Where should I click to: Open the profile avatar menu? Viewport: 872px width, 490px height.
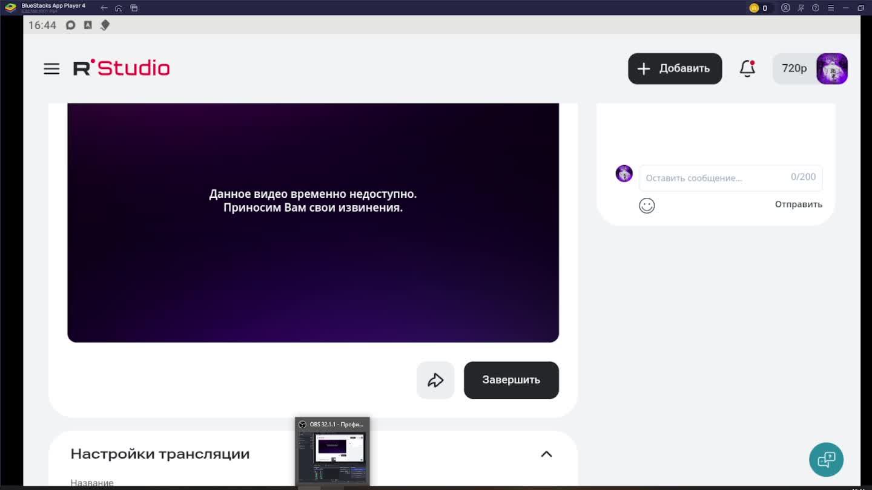tap(831, 68)
